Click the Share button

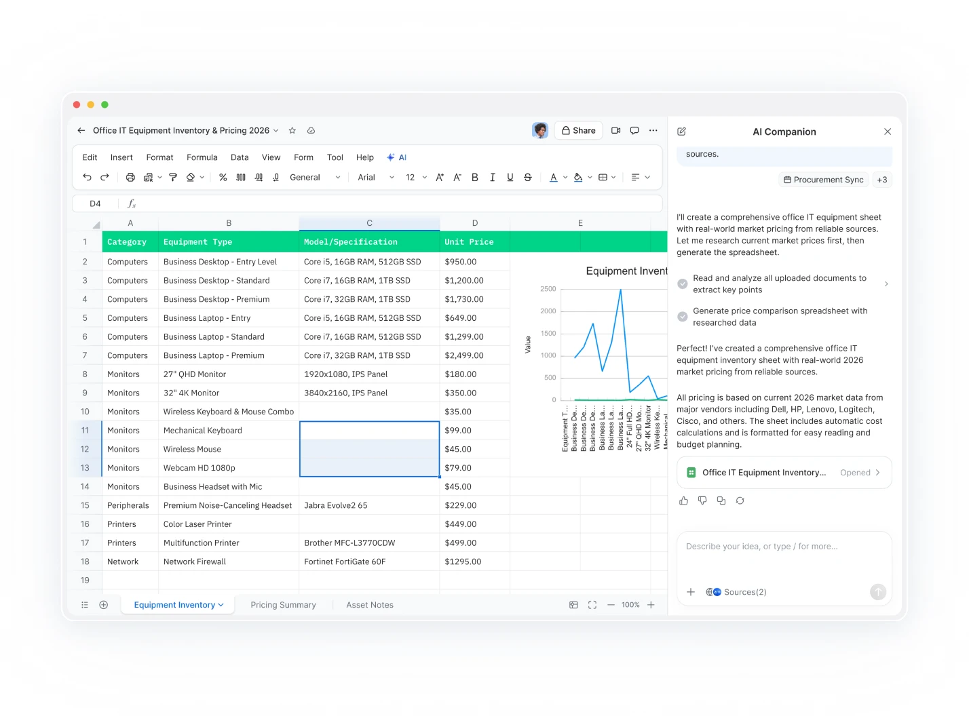pyautogui.click(x=577, y=130)
